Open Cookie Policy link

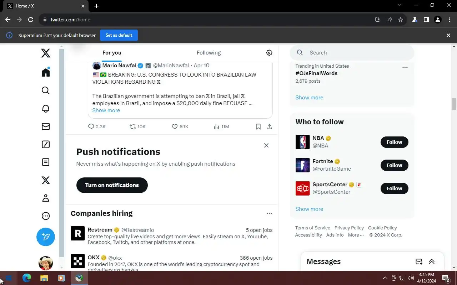382,228
